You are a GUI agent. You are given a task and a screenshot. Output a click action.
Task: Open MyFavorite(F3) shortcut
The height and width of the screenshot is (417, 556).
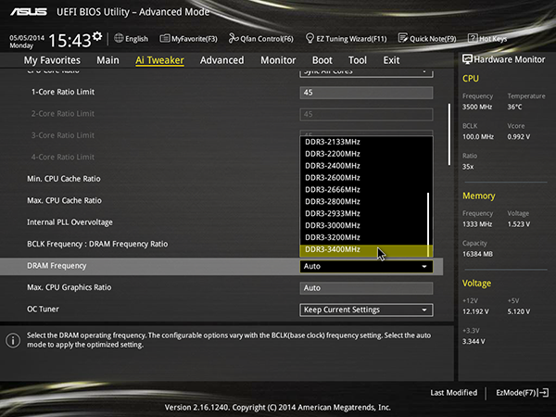pos(188,39)
